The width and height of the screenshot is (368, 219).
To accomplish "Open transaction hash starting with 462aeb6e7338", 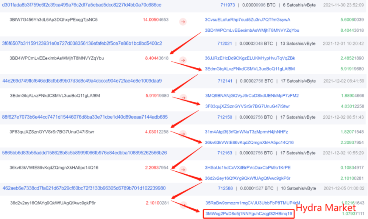I will click(84, 188).
